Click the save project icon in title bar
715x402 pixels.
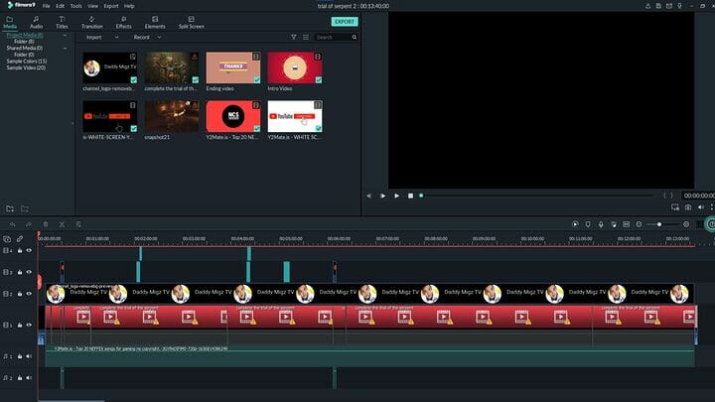(x=658, y=6)
